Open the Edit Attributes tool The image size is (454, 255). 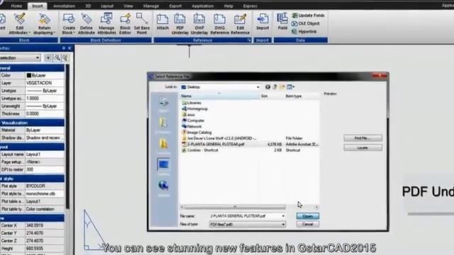point(19,23)
